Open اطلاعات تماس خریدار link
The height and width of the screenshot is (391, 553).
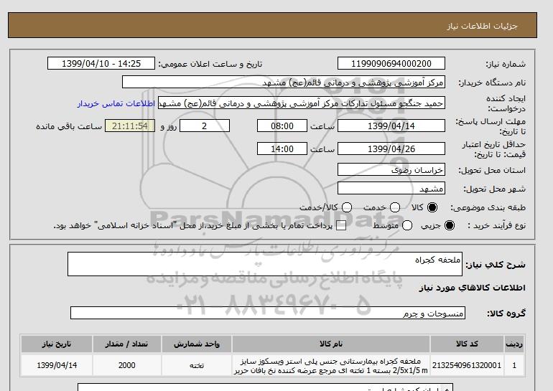click(x=116, y=103)
